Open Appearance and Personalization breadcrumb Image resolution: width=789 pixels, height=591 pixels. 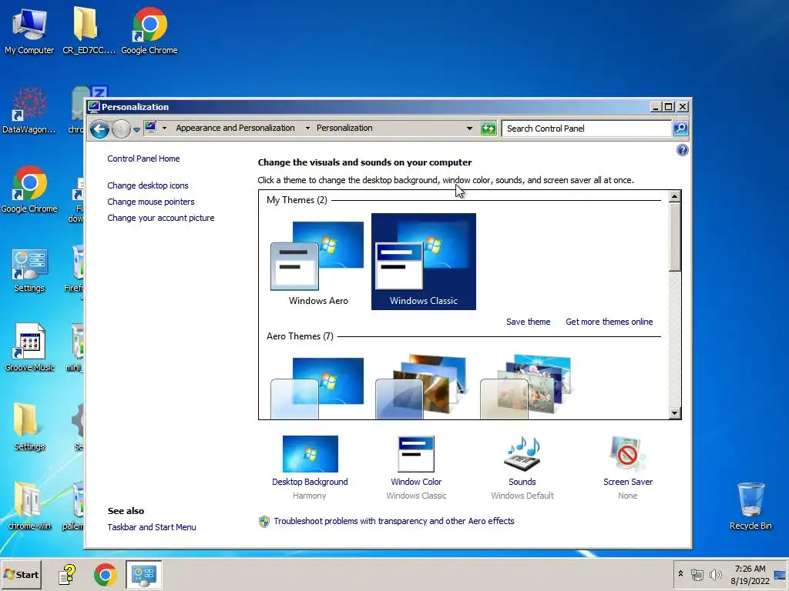click(235, 129)
